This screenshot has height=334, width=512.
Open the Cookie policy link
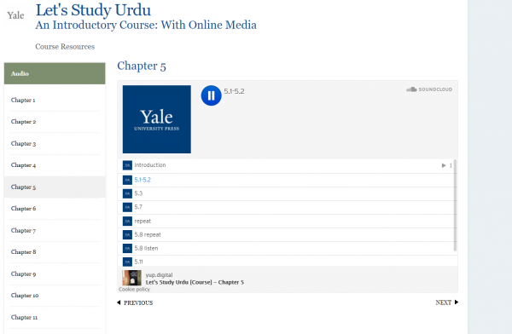click(x=134, y=290)
